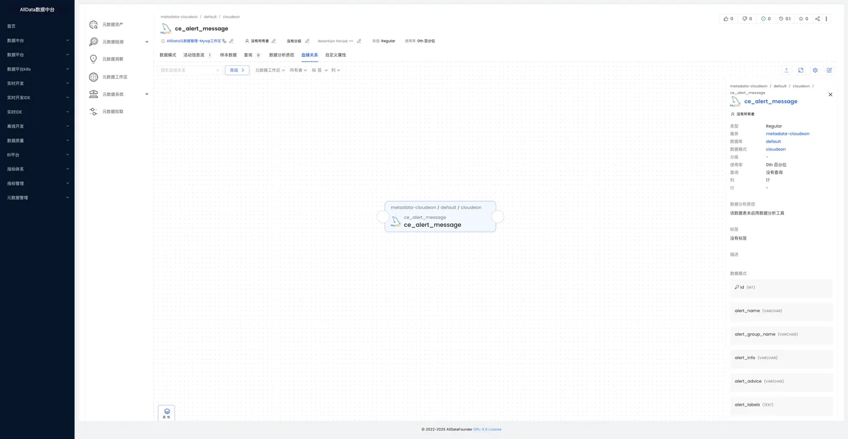This screenshot has width=848, height=439.
Task: Open cloudeon schema link in panel
Action: [x=776, y=149]
